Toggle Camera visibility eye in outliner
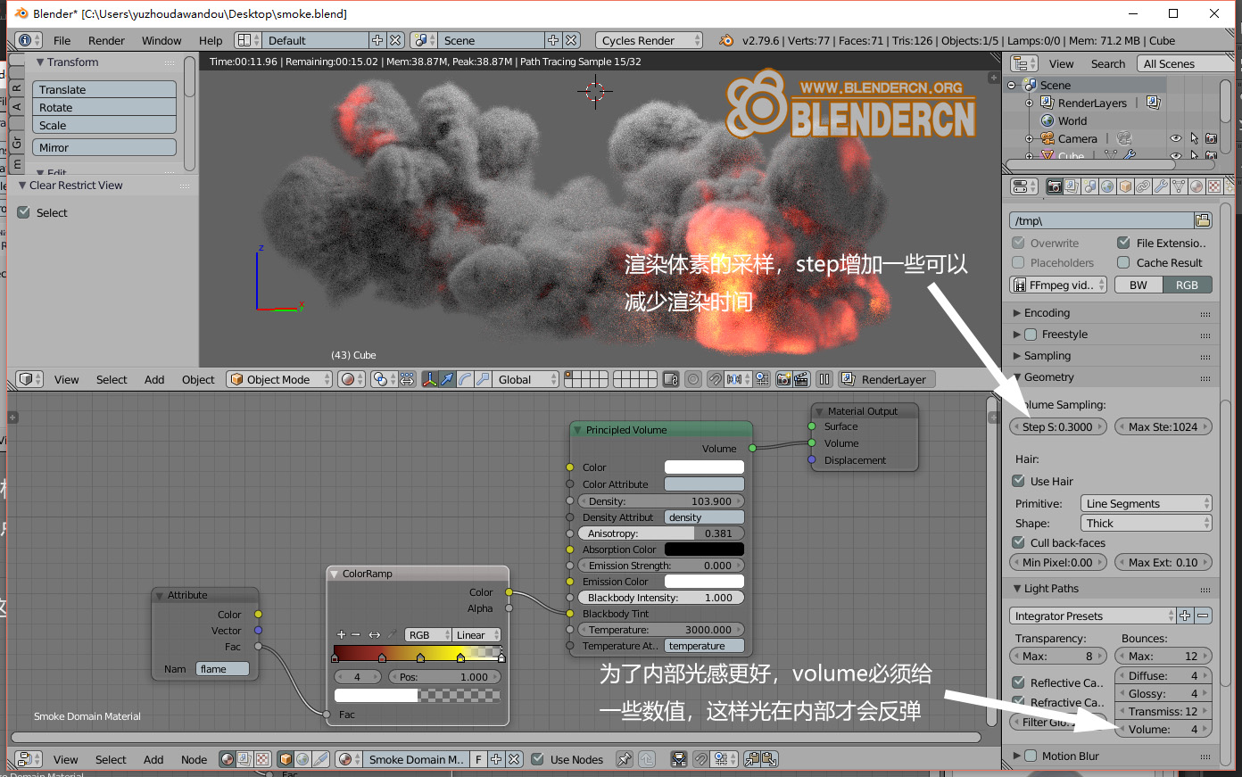 pos(1176,138)
